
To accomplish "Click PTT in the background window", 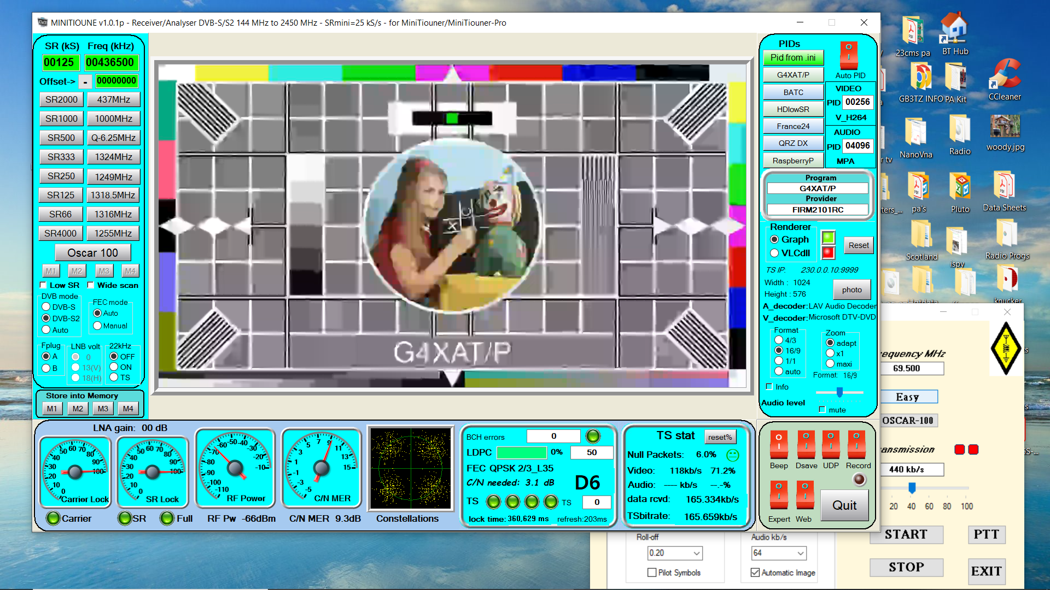I will tap(987, 534).
